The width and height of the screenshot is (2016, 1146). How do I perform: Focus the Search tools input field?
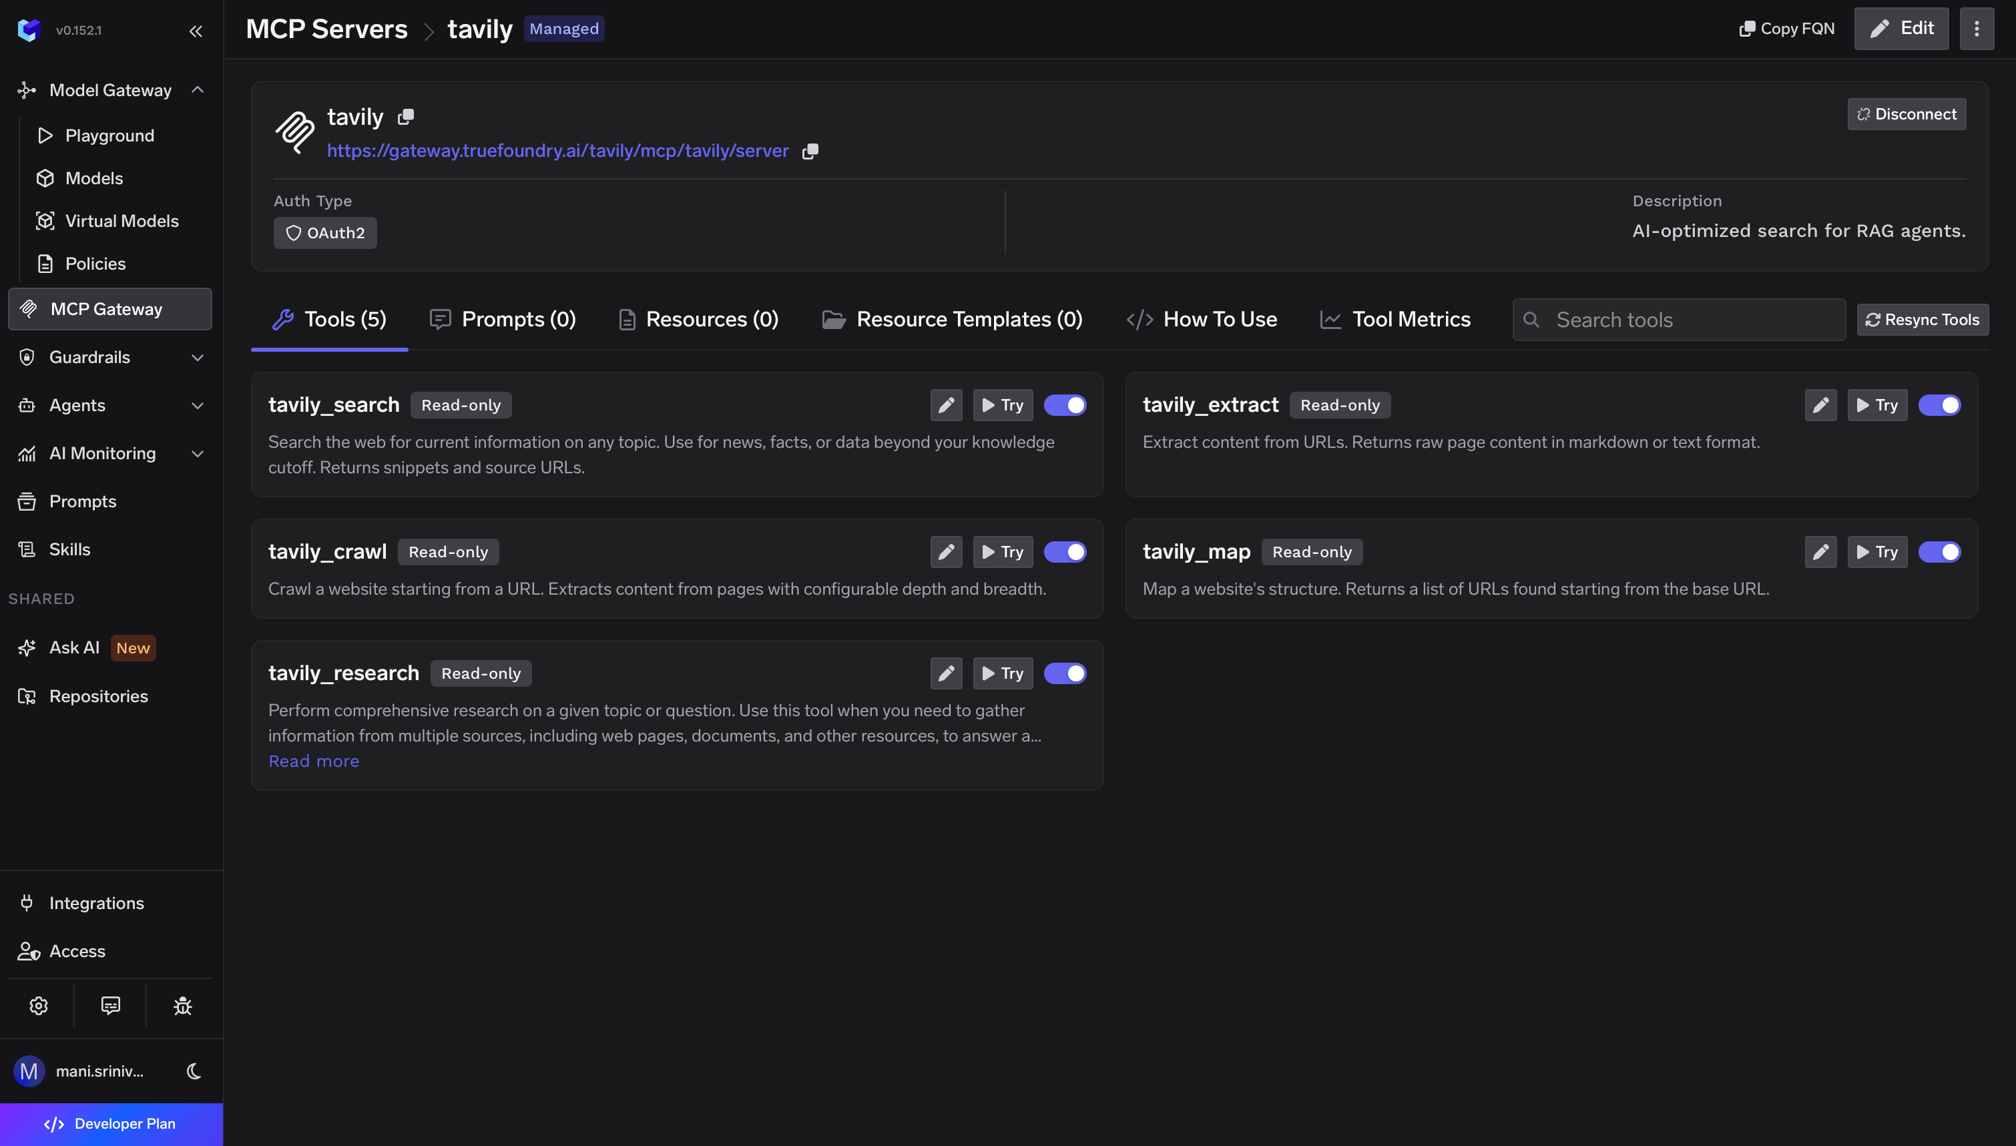pyautogui.click(x=1678, y=320)
